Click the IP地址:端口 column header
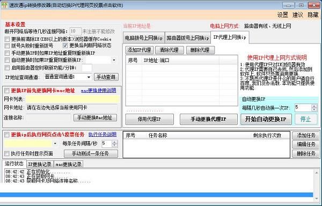 point(180,60)
